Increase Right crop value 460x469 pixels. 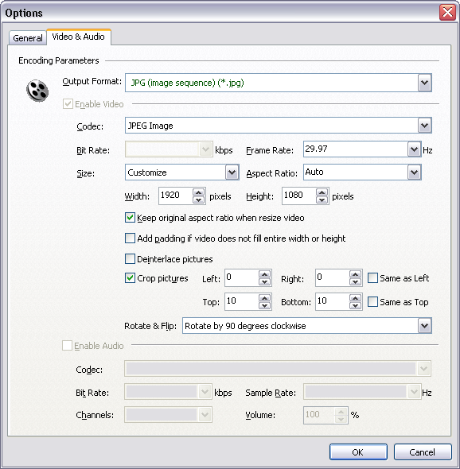click(x=355, y=274)
